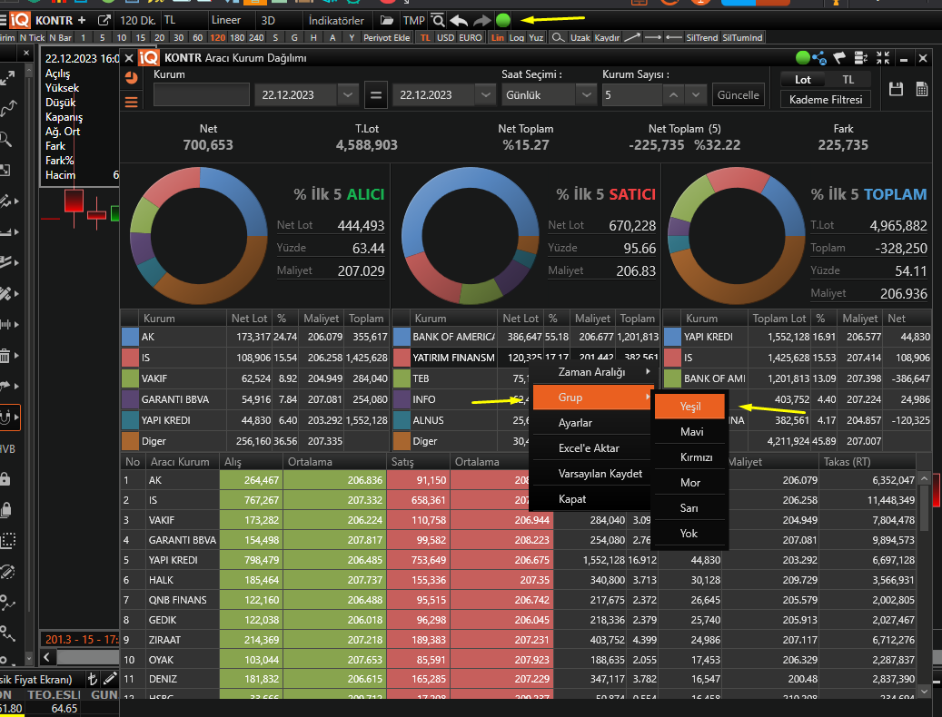942x717 pixels.
Task: Click the undo arrow in top toolbar
Action: click(460, 20)
